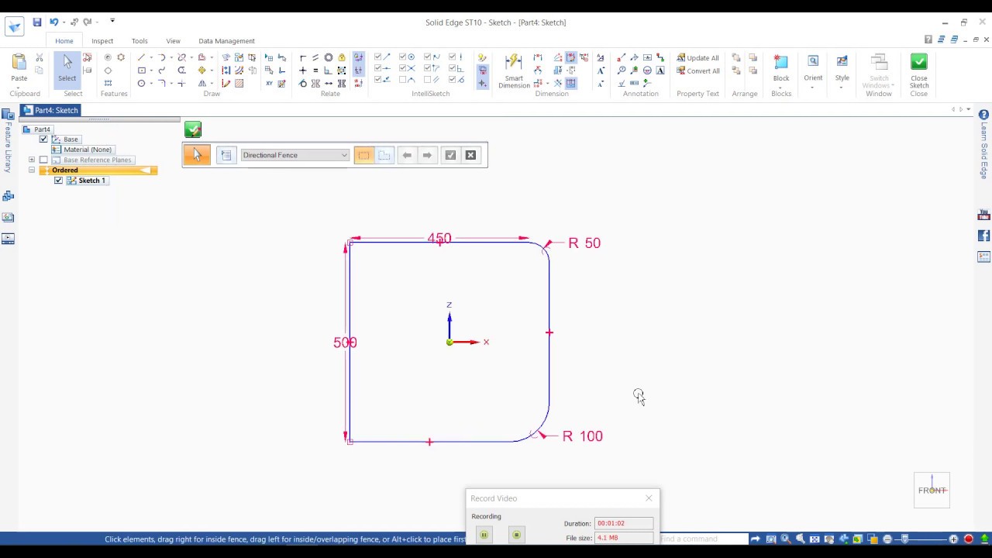The image size is (992, 558).
Task: Open Feature Library side tab
Action: [8, 141]
